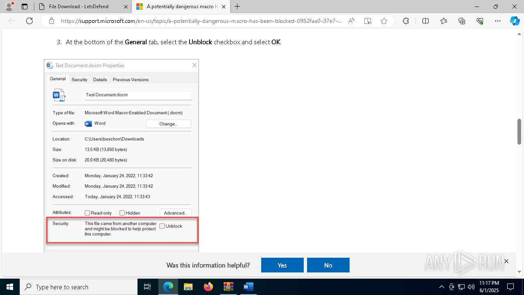Start Read aloud
Screen dimensions: 524x295
(x=351, y=21)
